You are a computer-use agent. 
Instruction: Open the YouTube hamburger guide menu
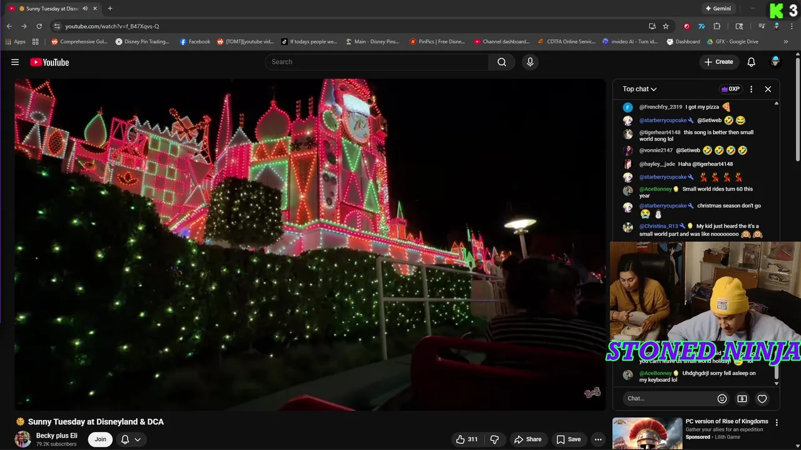pos(15,62)
